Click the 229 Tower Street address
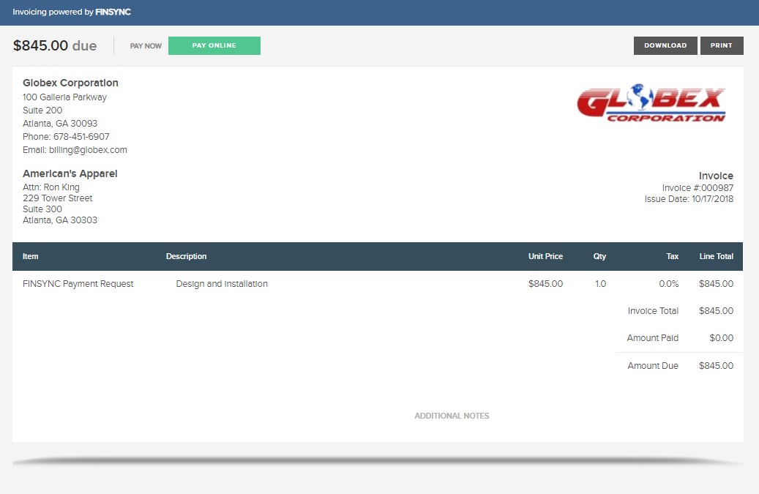This screenshot has width=759, height=494. pyautogui.click(x=57, y=198)
